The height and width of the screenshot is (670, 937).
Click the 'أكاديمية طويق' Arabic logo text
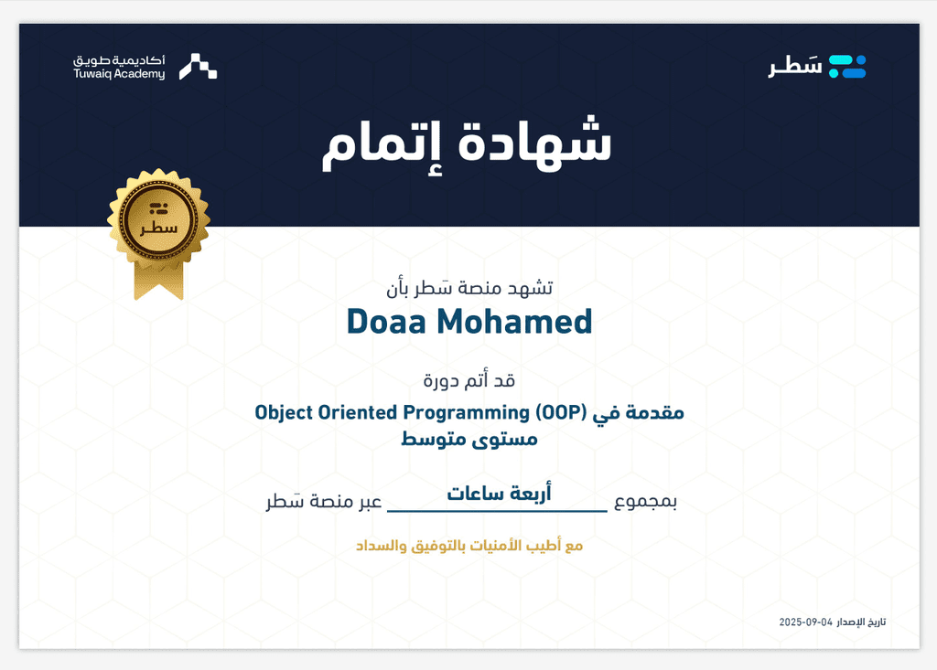tap(119, 60)
